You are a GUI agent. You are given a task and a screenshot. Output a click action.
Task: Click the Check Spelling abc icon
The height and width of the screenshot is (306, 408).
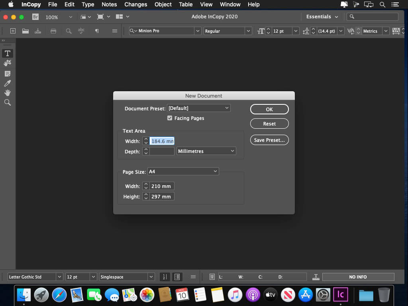click(x=81, y=31)
